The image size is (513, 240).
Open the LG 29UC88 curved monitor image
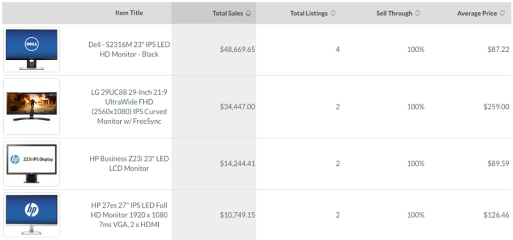pyautogui.click(x=32, y=107)
